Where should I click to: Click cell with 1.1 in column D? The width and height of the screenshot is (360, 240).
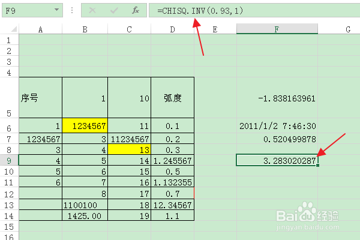pyautogui.click(x=172, y=215)
